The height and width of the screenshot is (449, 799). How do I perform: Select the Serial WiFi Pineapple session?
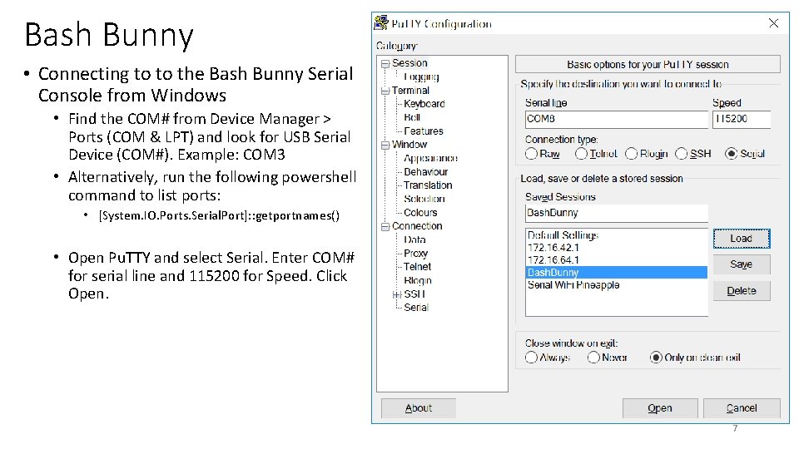617,284
